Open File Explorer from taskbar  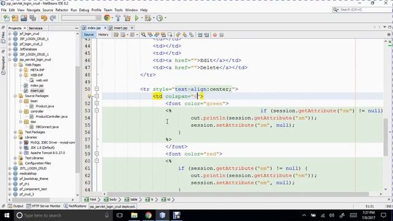[134, 215]
